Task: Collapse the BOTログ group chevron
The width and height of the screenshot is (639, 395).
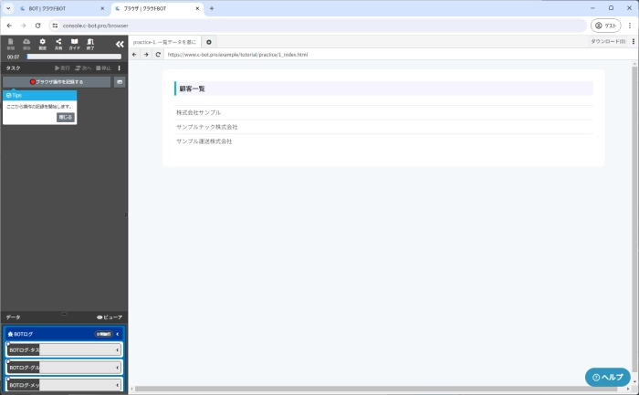Action: [x=118, y=334]
